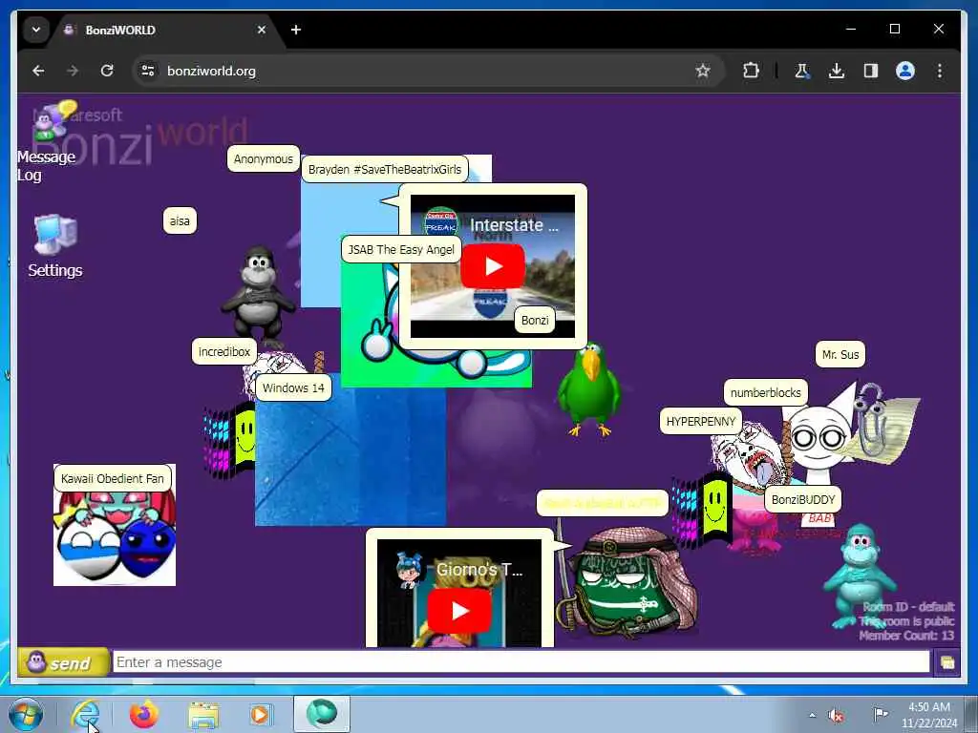Launch Internet Explorer from taskbar

pos(86,714)
